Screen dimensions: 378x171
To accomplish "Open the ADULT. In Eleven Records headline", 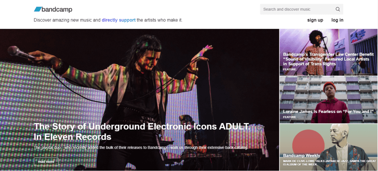I will coord(142,131).
